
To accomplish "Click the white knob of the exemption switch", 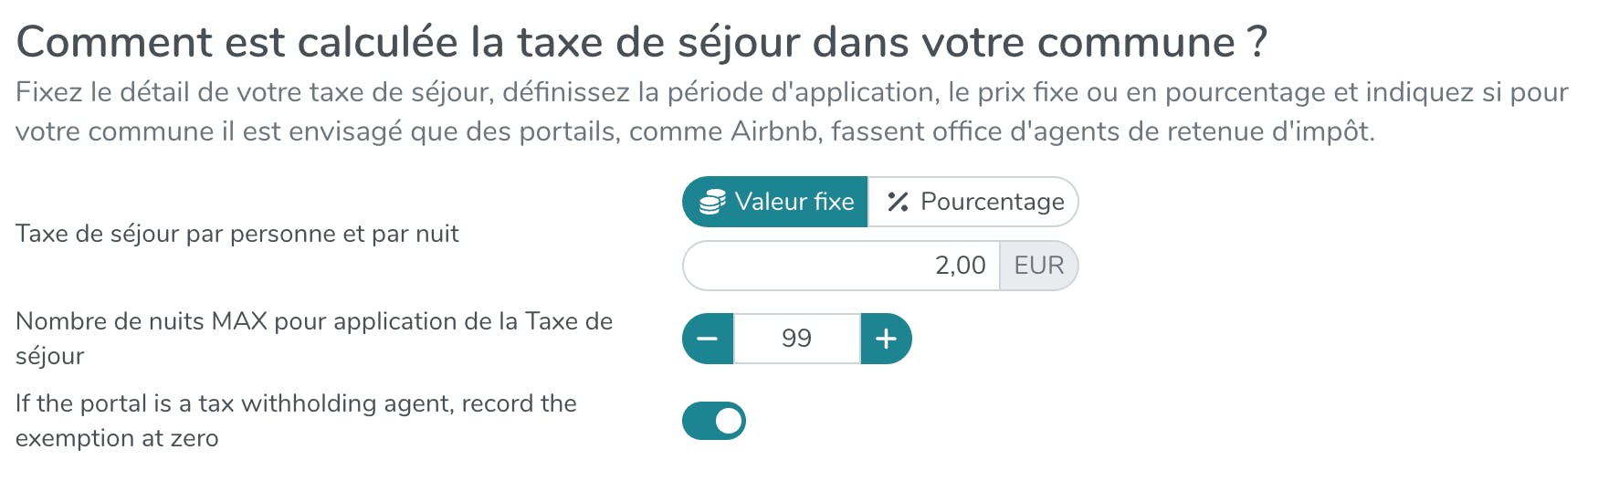I will coord(728,421).
